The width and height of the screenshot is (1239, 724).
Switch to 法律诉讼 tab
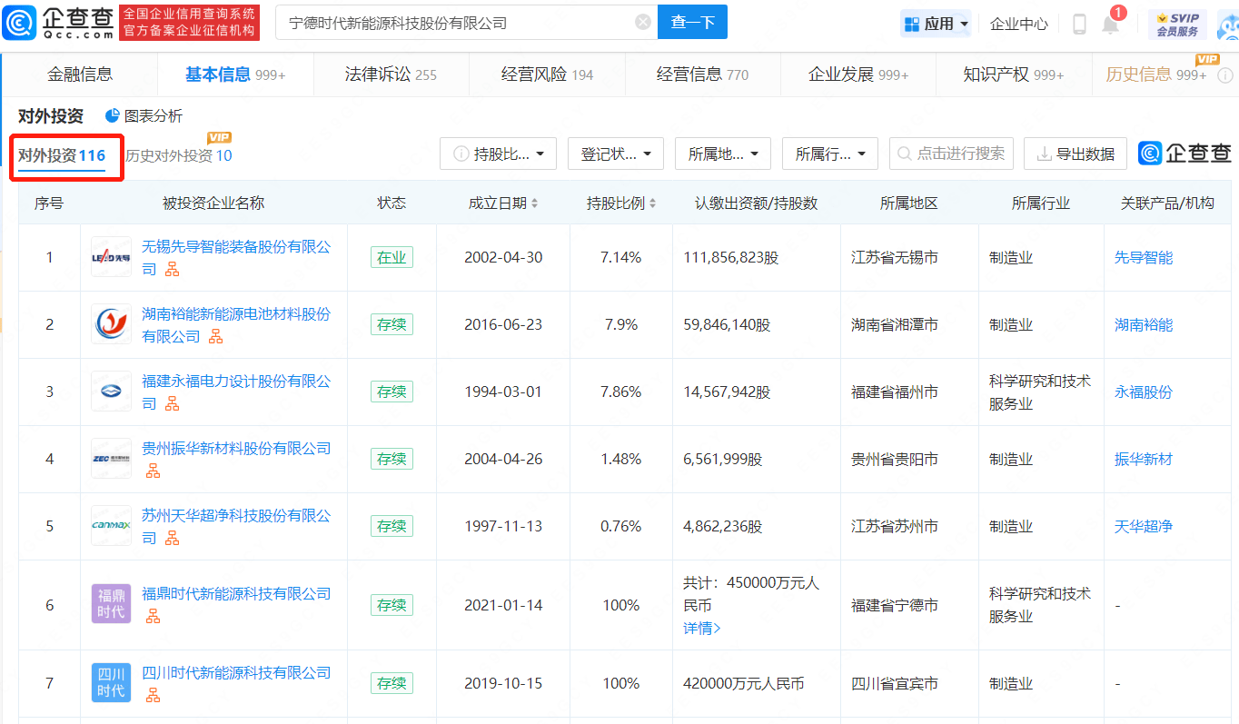[x=391, y=74]
